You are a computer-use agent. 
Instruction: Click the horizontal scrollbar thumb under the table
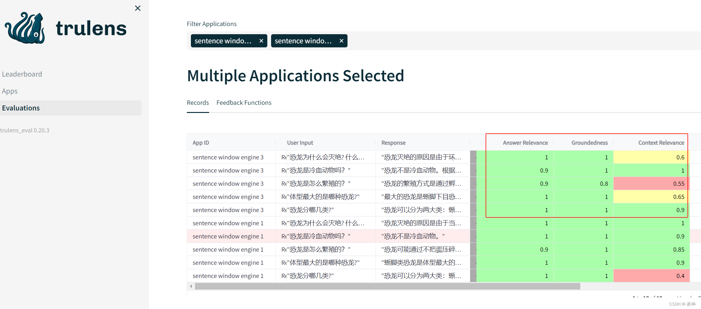(387, 286)
